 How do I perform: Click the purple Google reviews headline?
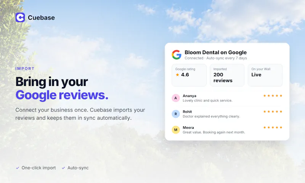point(62,95)
